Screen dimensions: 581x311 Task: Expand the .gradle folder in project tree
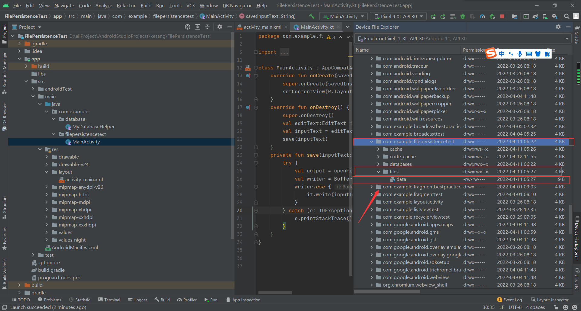(20, 43)
